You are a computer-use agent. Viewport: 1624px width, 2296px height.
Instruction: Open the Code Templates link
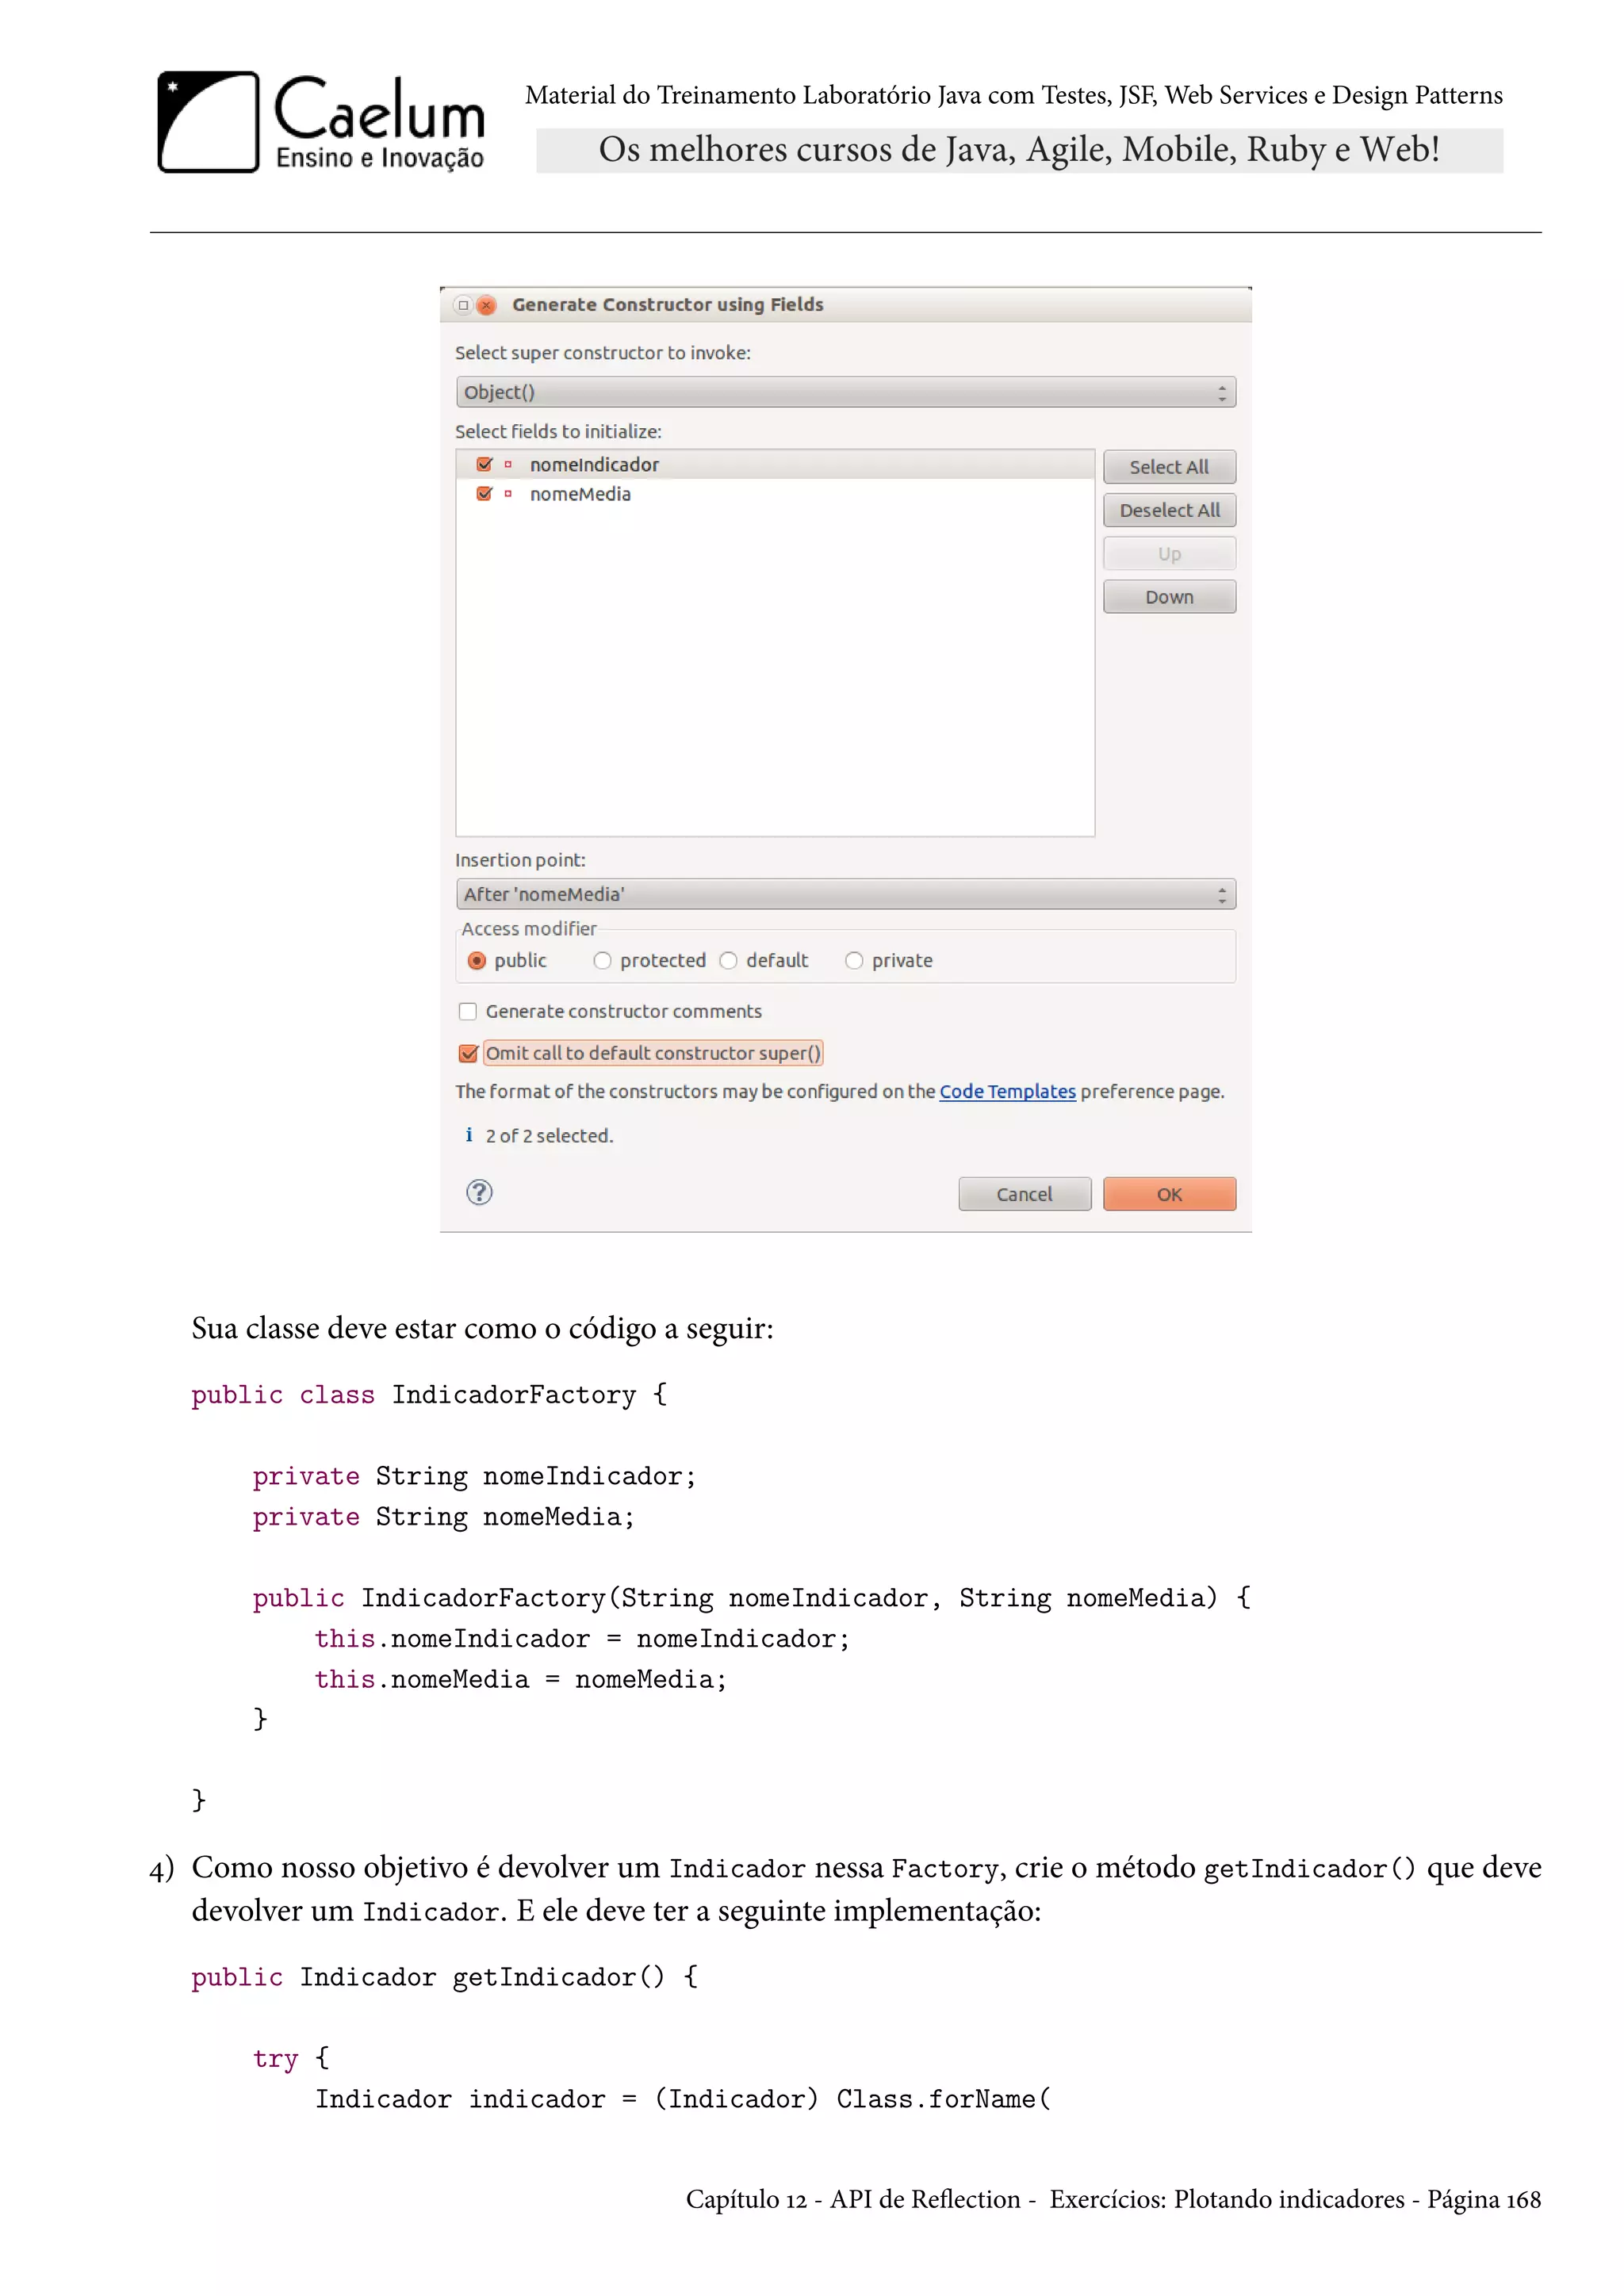click(1007, 1091)
